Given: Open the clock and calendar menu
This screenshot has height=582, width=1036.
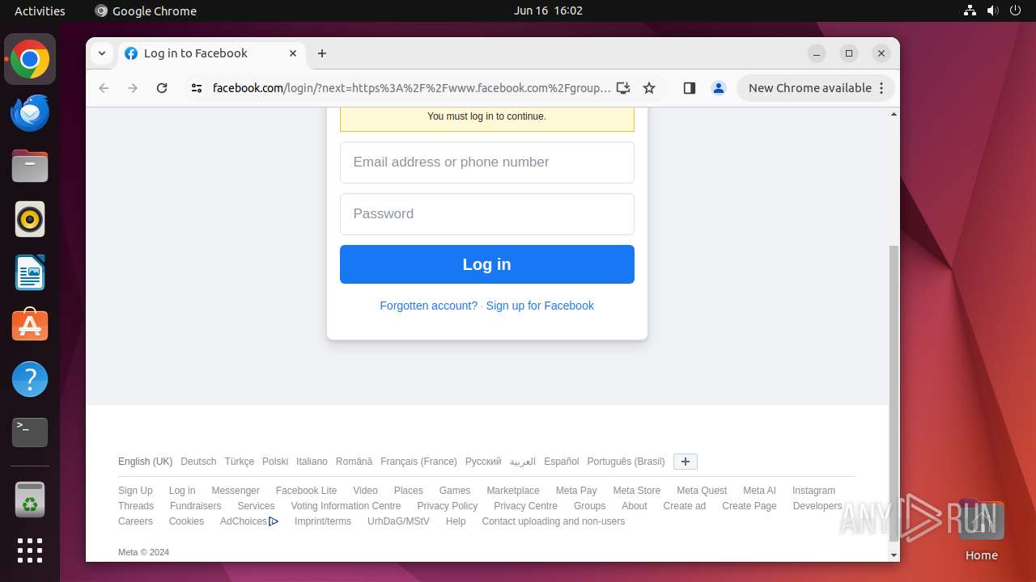Looking at the screenshot, I should pyautogui.click(x=548, y=11).
